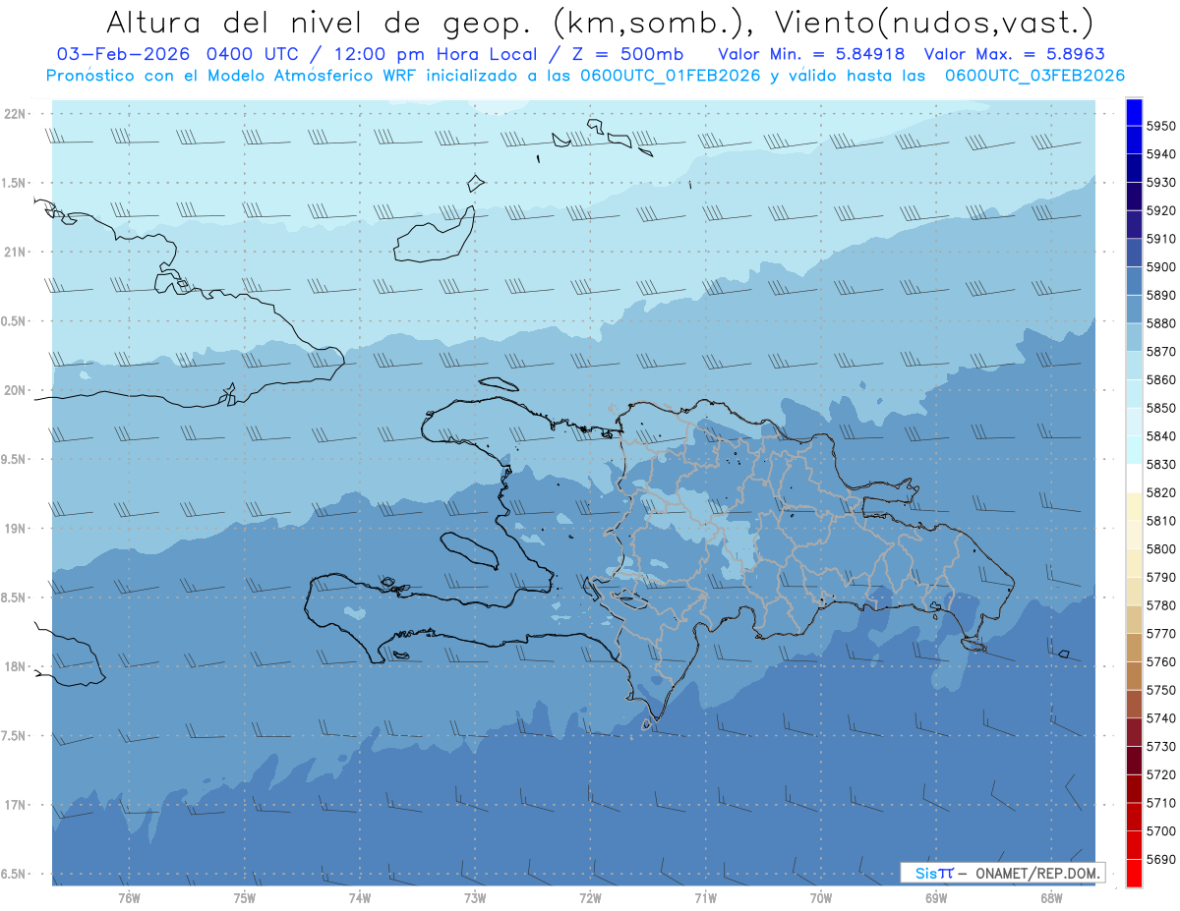Click the '5900' colorbar value
1180x911 pixels.
click(1161, 266)
